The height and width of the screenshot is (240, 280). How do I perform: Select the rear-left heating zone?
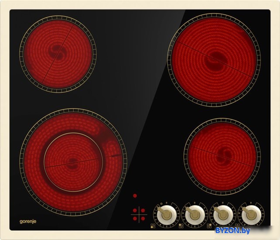coord(58,54)
